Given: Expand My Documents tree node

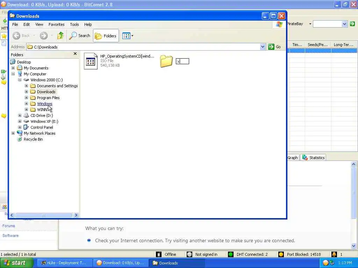Looking at the screenshot, I should (13, 68).
